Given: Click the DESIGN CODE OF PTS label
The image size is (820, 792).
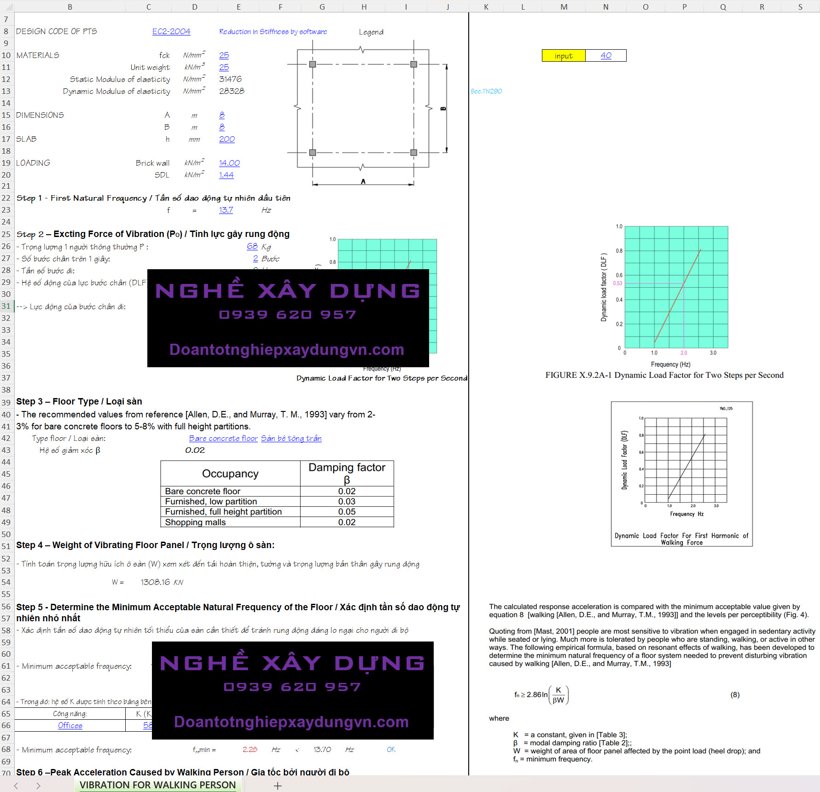Looking at the screenshot, I should click(57, 31).
